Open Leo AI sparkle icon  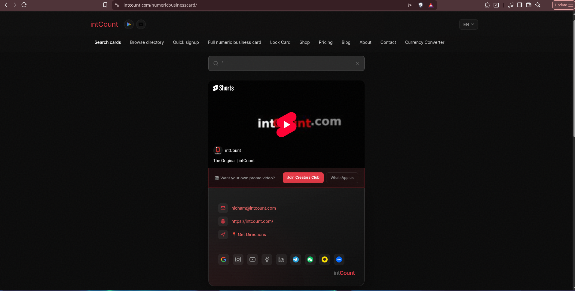[x=538, y=5]
